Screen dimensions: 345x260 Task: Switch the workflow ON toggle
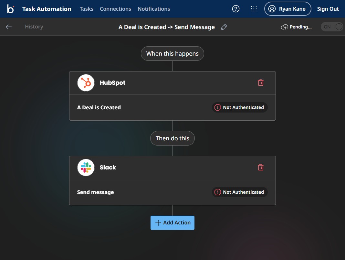[x=332, y=27]
